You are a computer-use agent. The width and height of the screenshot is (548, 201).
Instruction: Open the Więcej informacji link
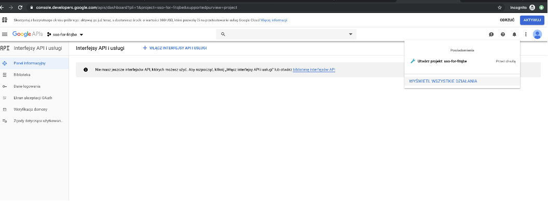273,20
